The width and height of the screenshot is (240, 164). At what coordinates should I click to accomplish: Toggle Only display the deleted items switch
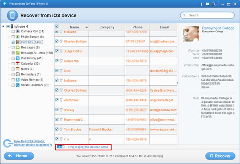pos(61,147)
